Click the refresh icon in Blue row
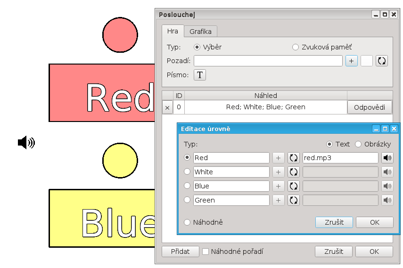403x268 pixels. (x=294, y=186)
